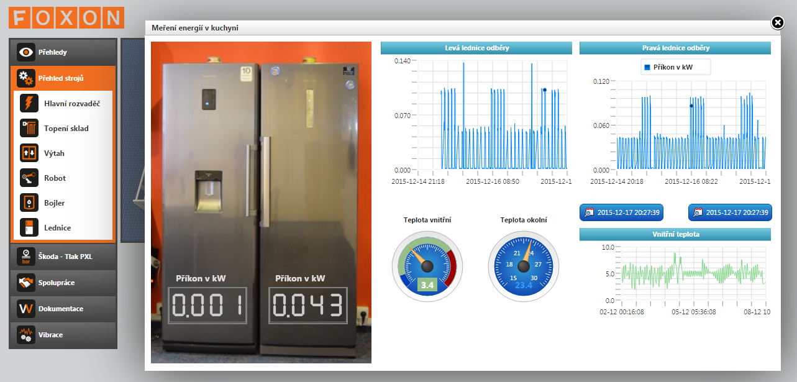Go to the Výtah item

(63, 153)
